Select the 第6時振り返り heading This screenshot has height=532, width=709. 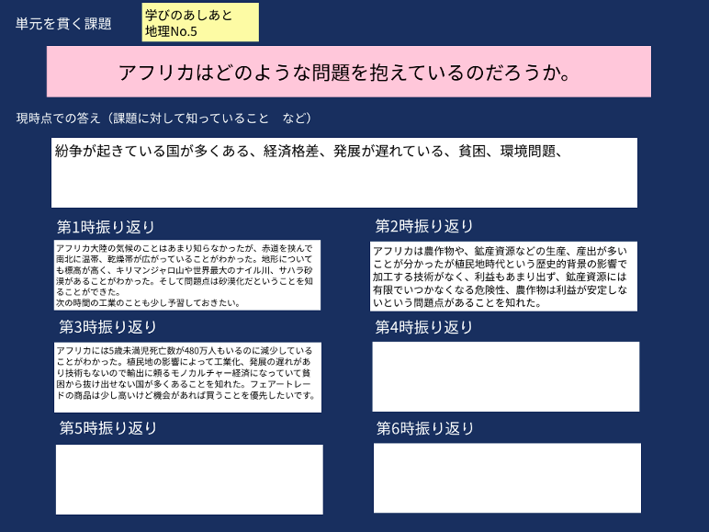point(425,428)
